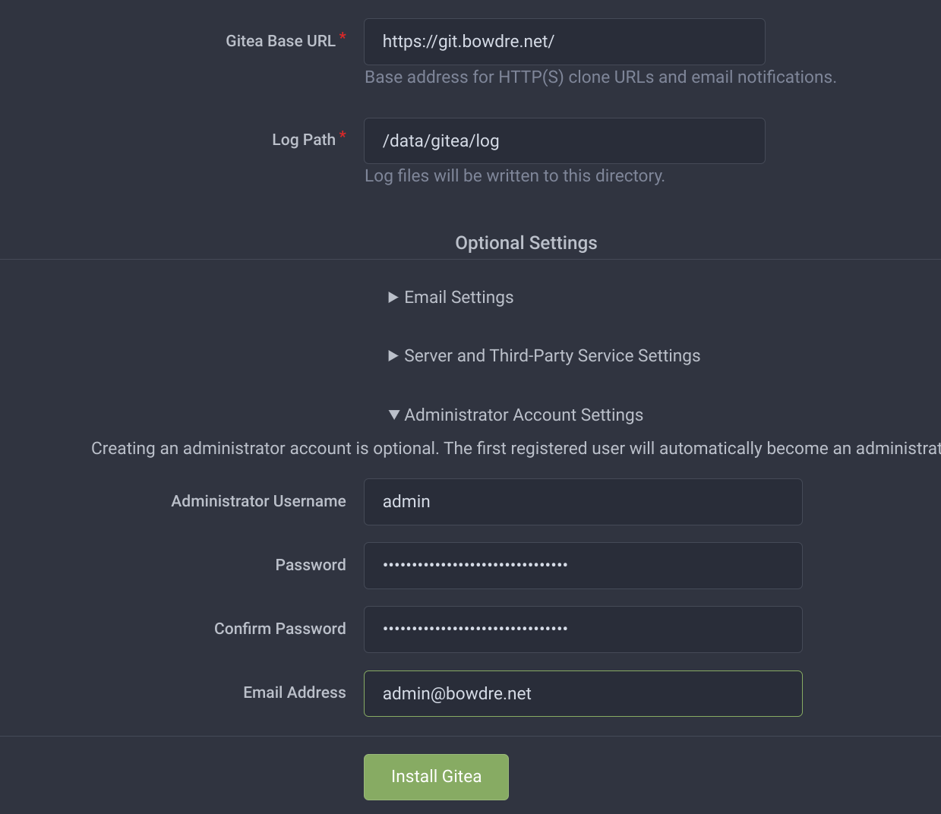Viewport: 941px width, 814px height.
Task: Click the Log Path label text
Action: click(x=304, y=140)
